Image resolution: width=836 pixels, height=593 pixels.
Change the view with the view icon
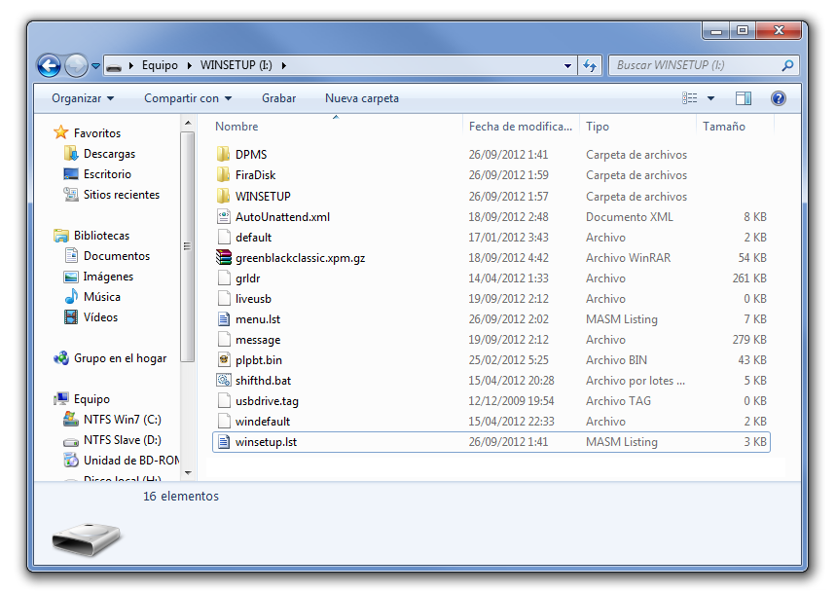(689, 98)
